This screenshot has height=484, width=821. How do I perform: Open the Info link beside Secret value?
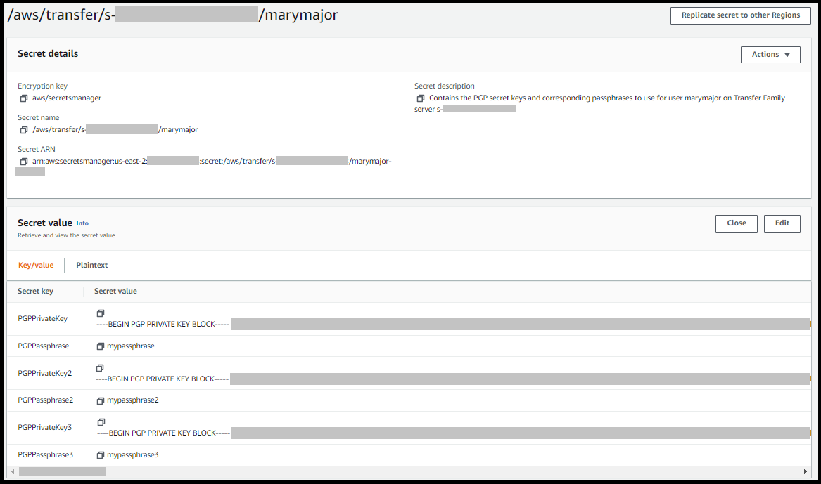click(82, 223)
